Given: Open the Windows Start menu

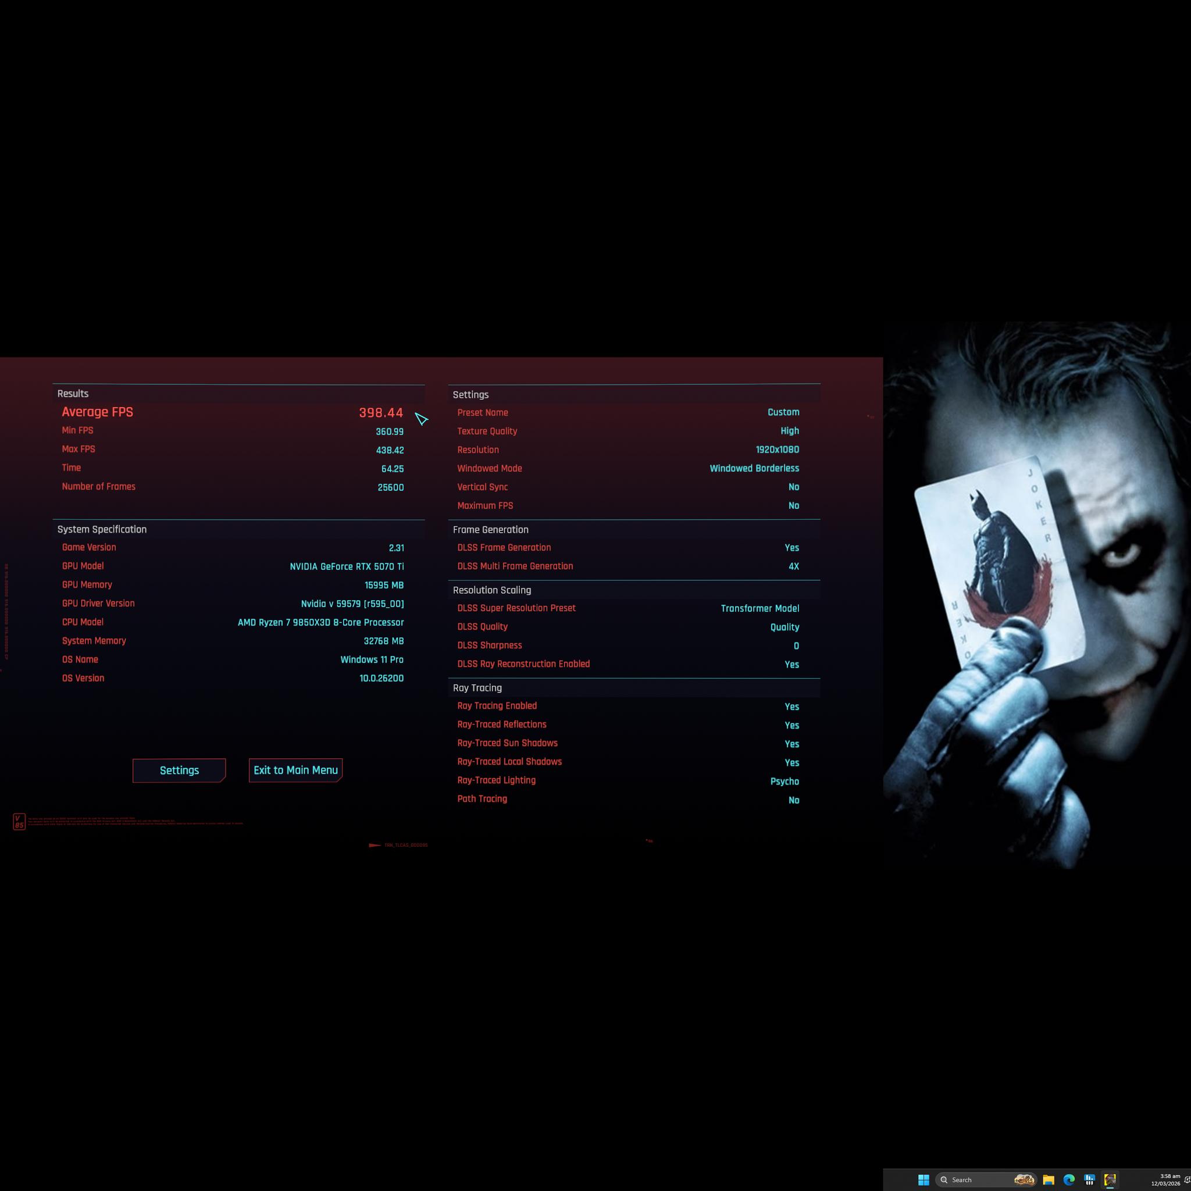Looking at the screenshot, I should click(923, 1180).
